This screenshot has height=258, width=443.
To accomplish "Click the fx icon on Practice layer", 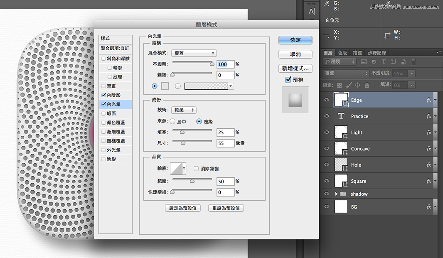I will (428, 116).
